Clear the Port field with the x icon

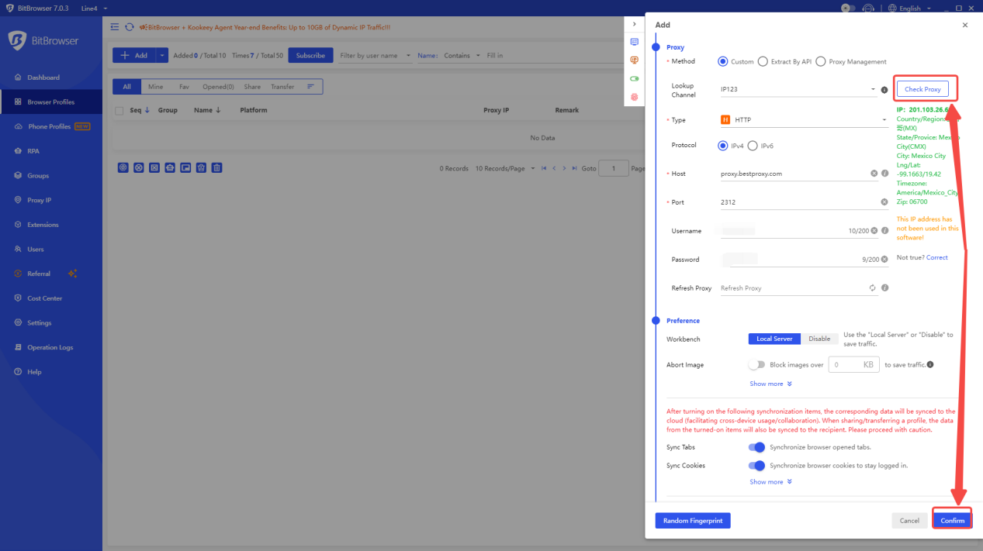click(x=884, y=202)
